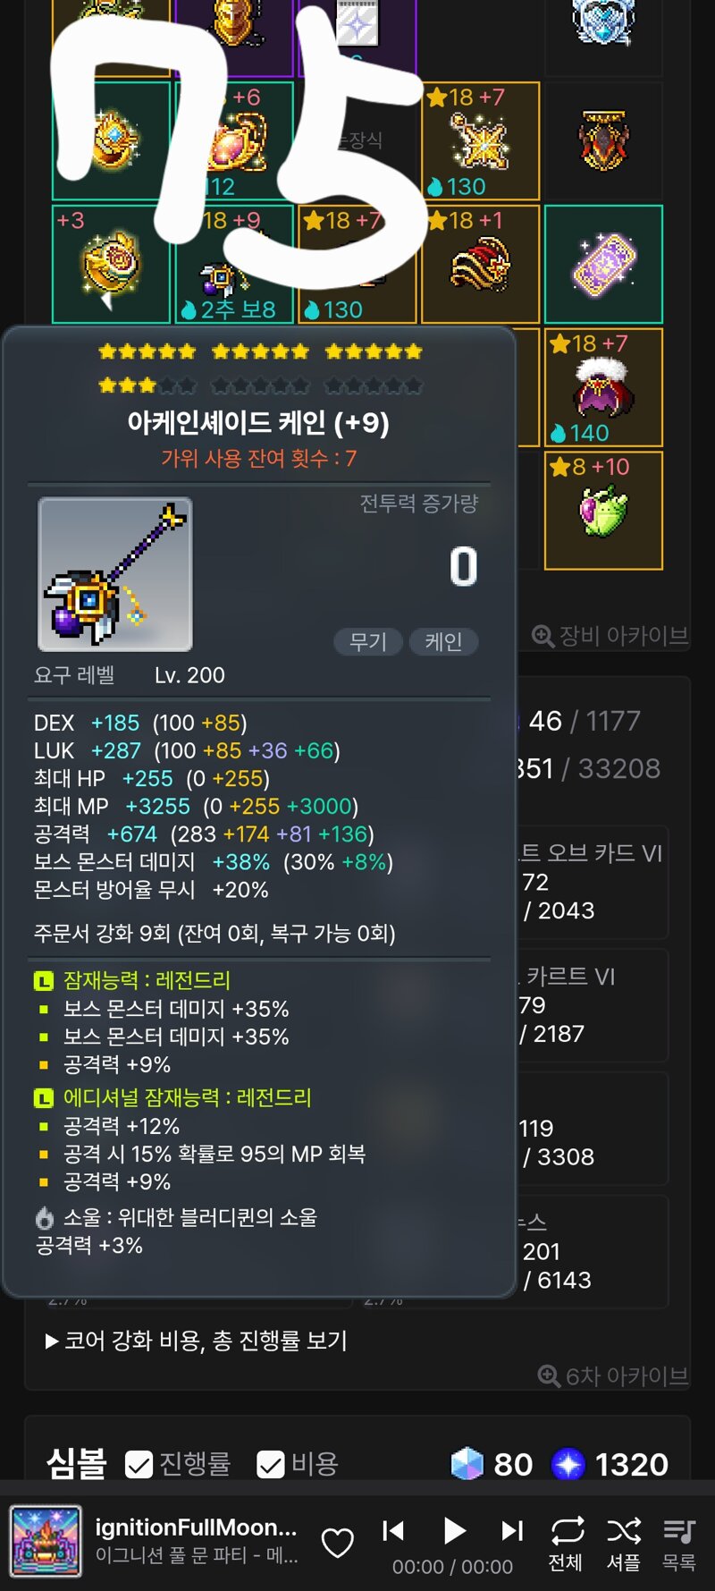Open the Arcane Shade cane weapon thumbnail
The width and height of the screenshot is (715, 1591).
pyautogui.click(x=114, y=574)
